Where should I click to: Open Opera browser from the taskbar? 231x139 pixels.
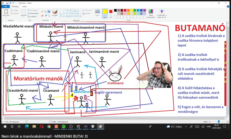[42, 127]
